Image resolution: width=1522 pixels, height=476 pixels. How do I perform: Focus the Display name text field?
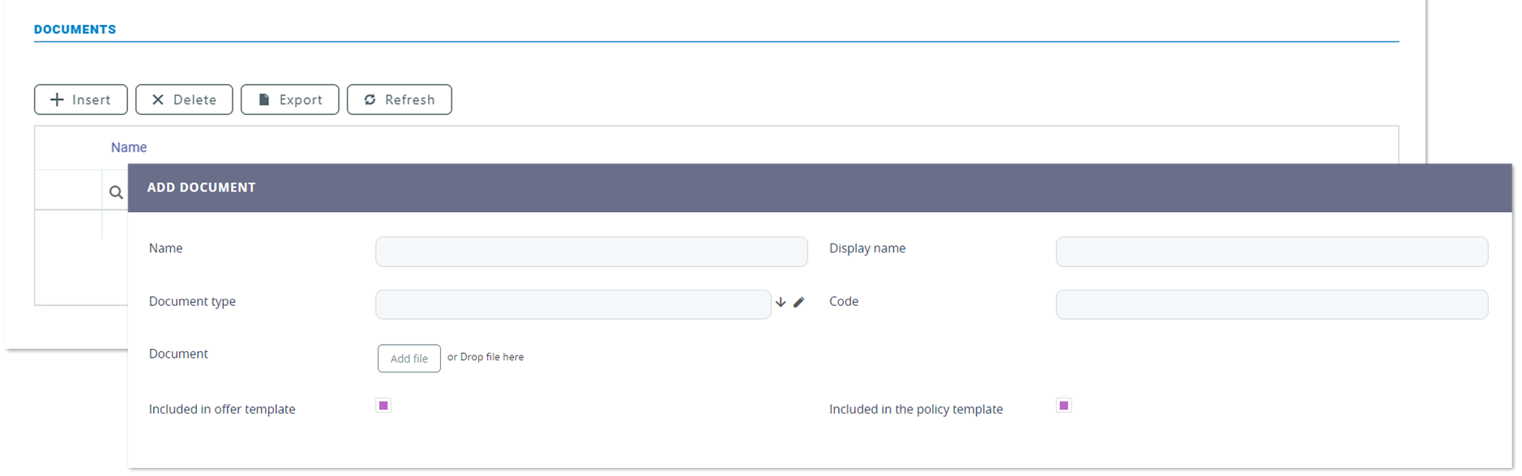tap(1271, 252)
